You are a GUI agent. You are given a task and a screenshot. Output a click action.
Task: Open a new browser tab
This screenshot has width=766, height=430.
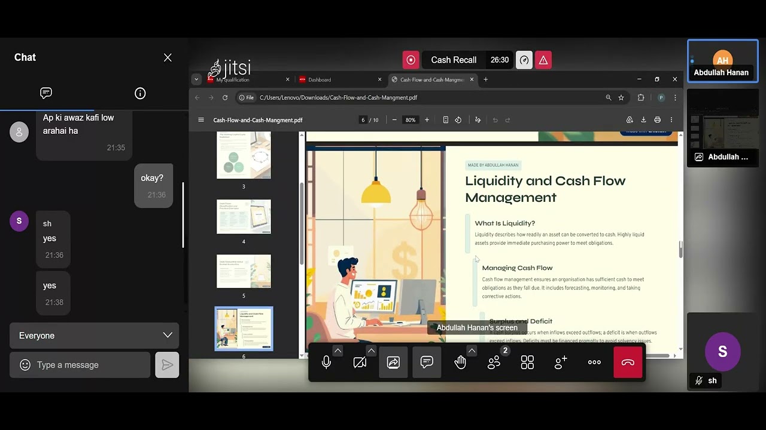(x=485, y=79)
